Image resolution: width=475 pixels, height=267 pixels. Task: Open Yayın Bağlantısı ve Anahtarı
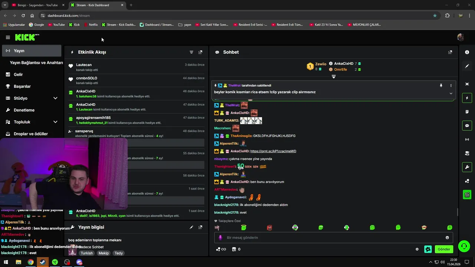click(x=36, y=63)
